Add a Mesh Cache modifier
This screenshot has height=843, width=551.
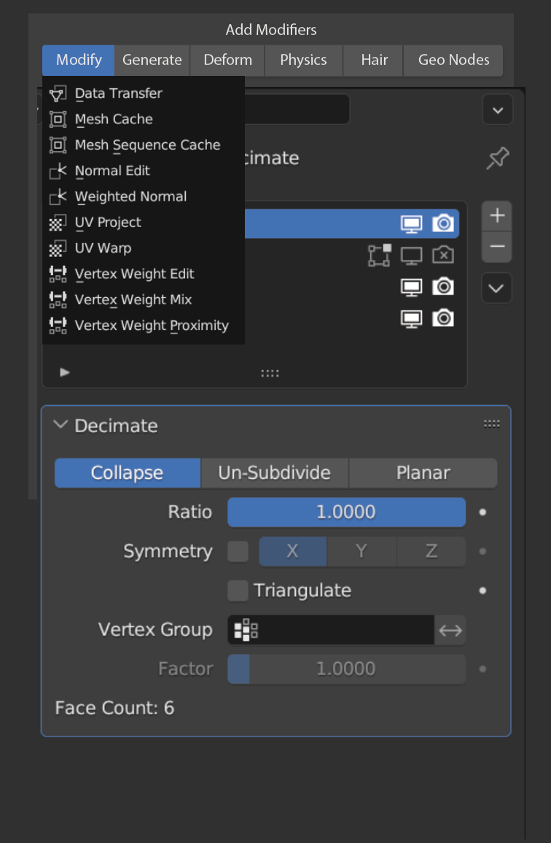(144, 119)
